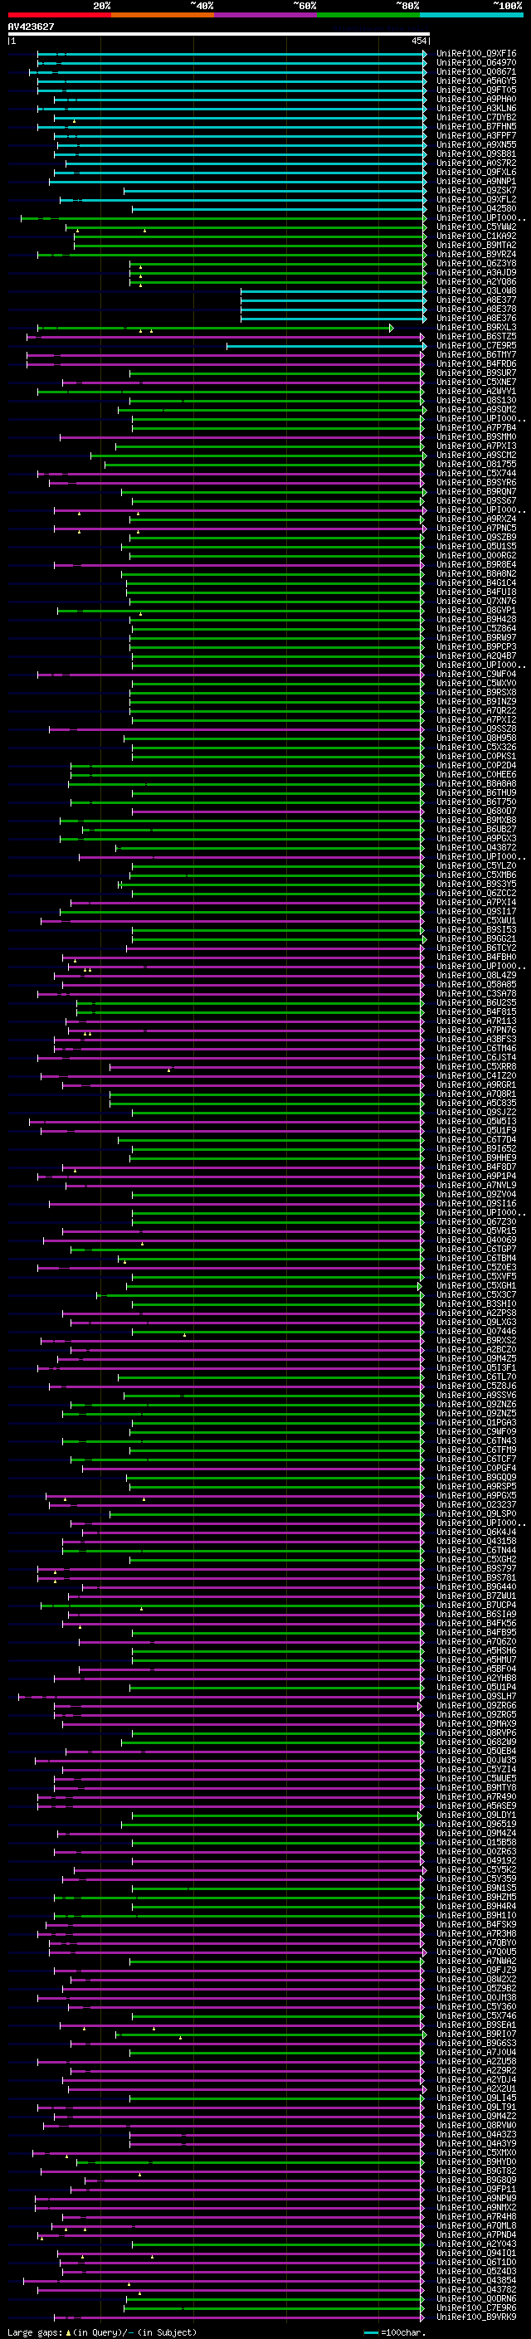531x2339 pixels.
Task: Click the purple ~60% identity legend bar
Action: (266, 15)
